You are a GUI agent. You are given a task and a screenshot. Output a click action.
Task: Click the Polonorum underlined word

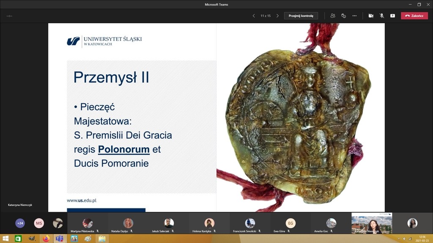(x=124, y=149)
